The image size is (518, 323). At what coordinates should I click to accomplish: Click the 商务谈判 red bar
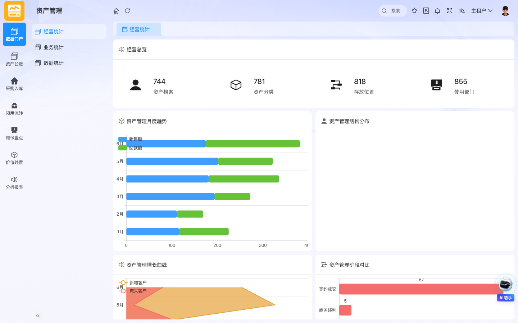[x=345, y=310]
